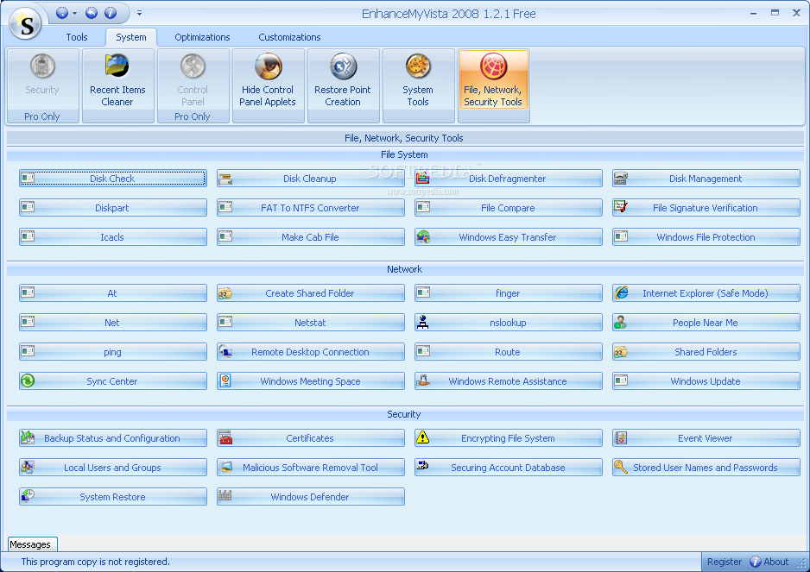Open Restore Point Creation

point(343,85)
